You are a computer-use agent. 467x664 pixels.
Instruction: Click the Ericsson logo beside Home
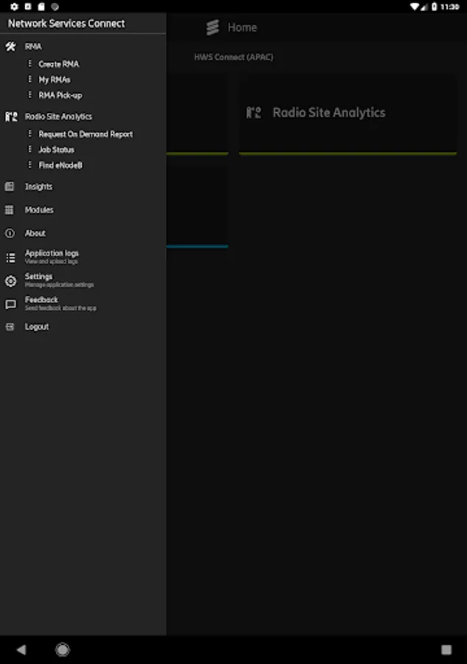coord(212,27)
